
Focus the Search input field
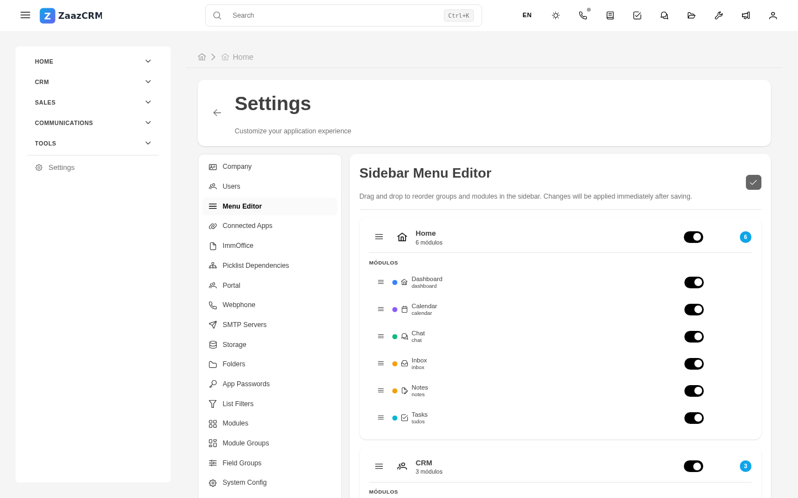344,15
